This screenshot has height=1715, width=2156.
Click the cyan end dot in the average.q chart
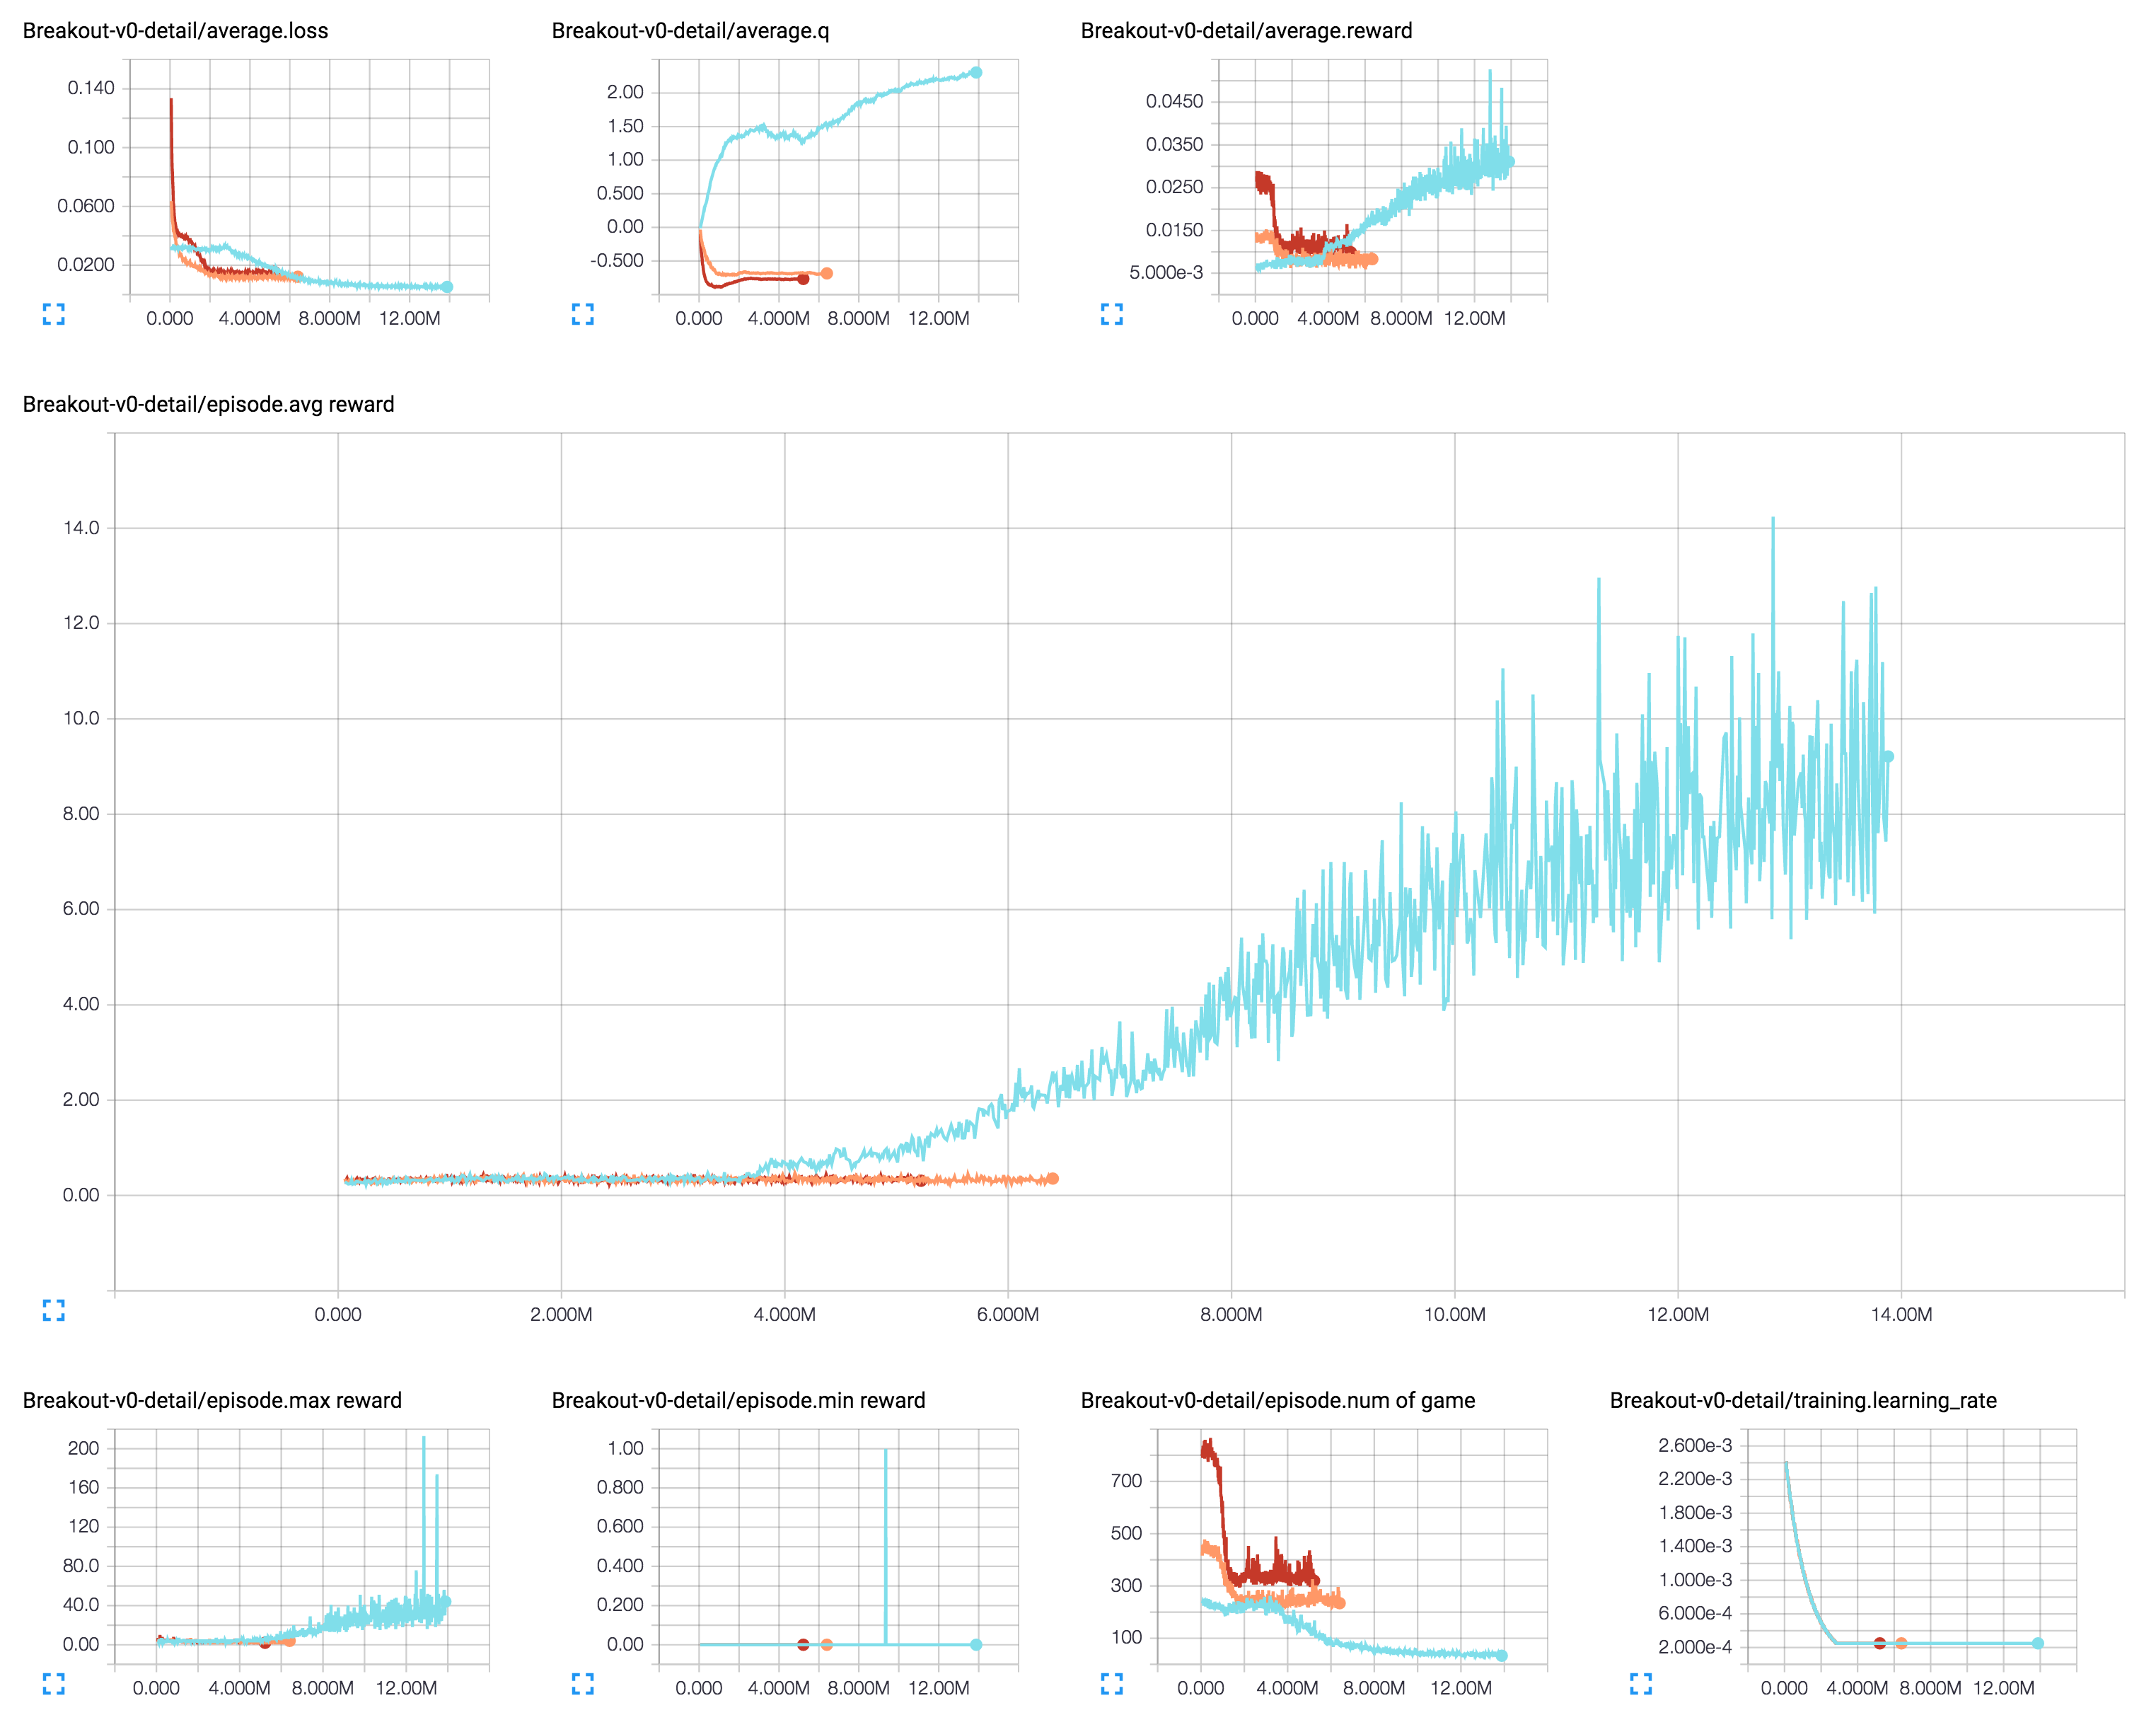click(x=976, y=72)
